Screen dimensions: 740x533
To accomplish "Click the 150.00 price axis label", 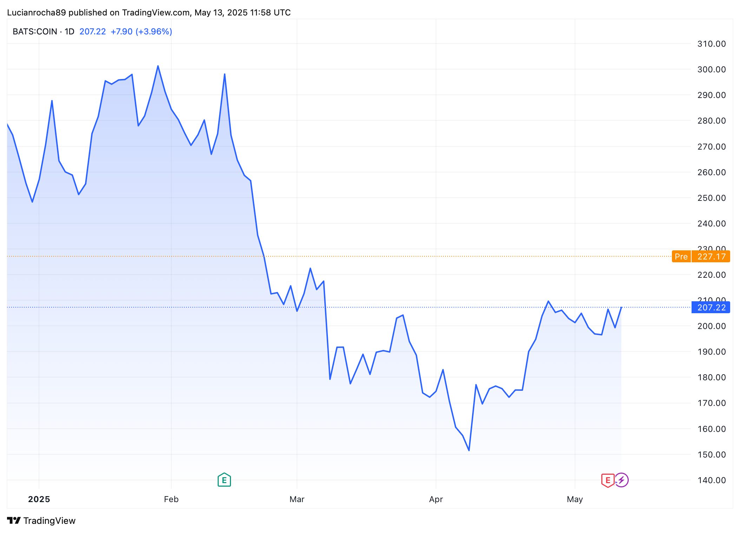I will click(x=711, y=454).
